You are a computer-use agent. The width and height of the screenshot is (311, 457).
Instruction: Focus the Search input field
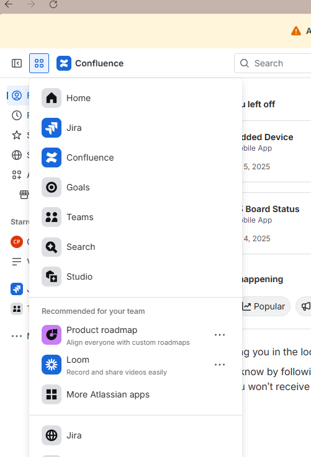pyautogui.click(x=273, y=63)
